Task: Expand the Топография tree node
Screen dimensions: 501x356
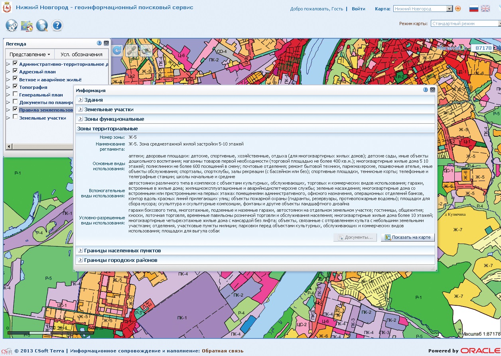Action: [8, 87]
